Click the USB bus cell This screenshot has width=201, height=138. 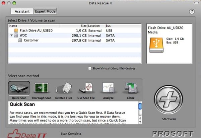click(x=109, y=31)
